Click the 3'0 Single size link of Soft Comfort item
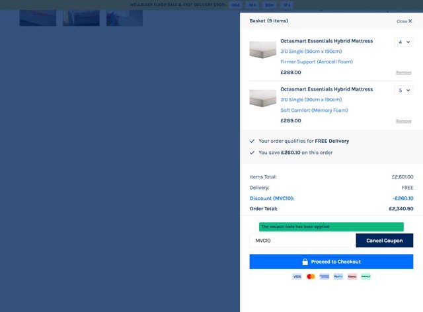The height and width of the screenshot is (312, 423). (x=311, y=100)
